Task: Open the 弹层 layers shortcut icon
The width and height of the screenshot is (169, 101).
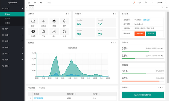Action: (54, 21)
